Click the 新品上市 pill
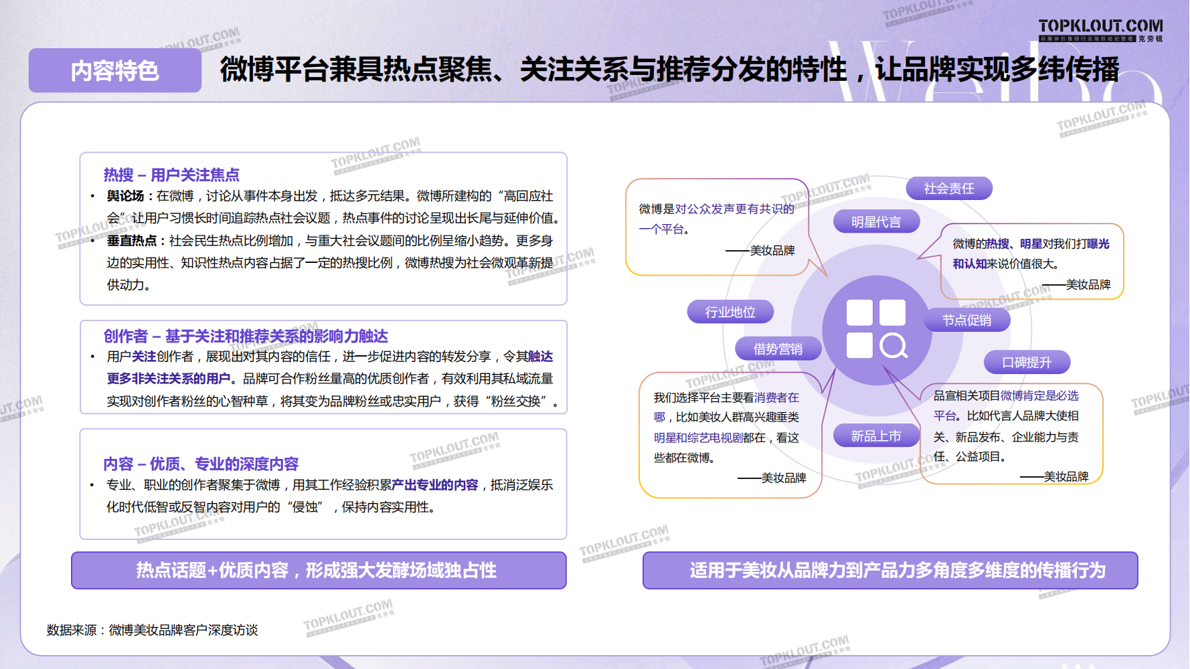 (x=875, y=436)
